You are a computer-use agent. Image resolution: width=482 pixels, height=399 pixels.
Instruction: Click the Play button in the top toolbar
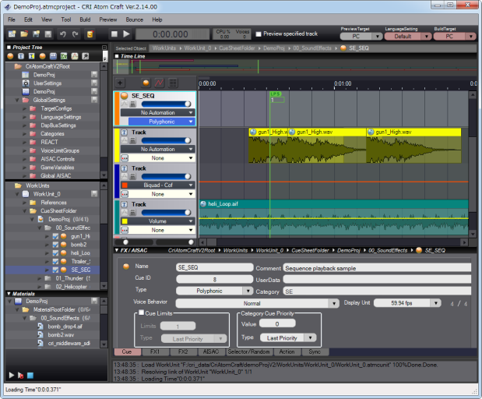tap(127, 34)
